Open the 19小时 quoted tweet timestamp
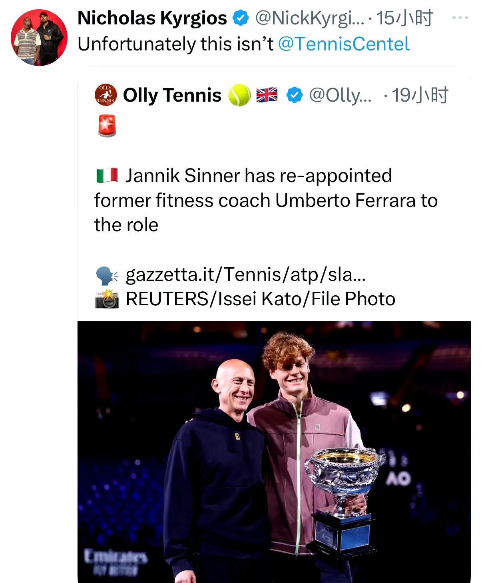482x583 pixels. pos(420,95)
